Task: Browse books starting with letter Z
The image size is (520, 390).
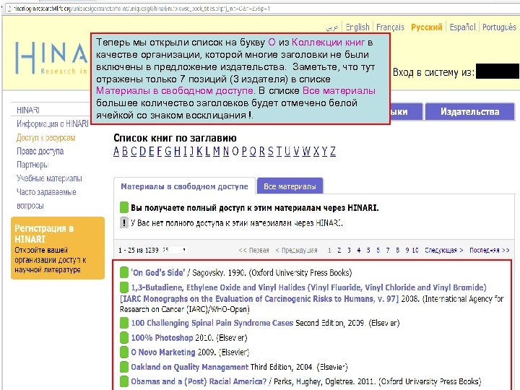Action: pos(333,151)
